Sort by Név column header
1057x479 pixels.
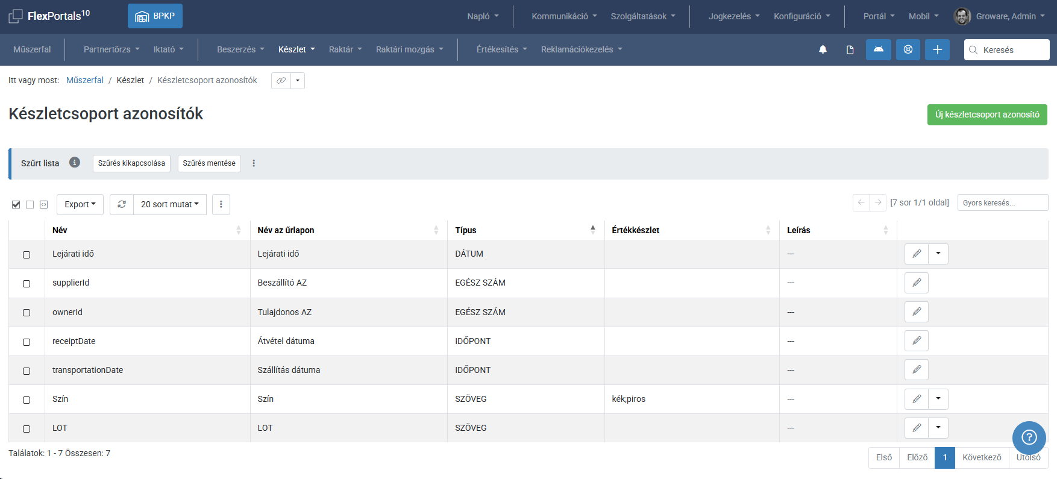click(x=147, y=230)
